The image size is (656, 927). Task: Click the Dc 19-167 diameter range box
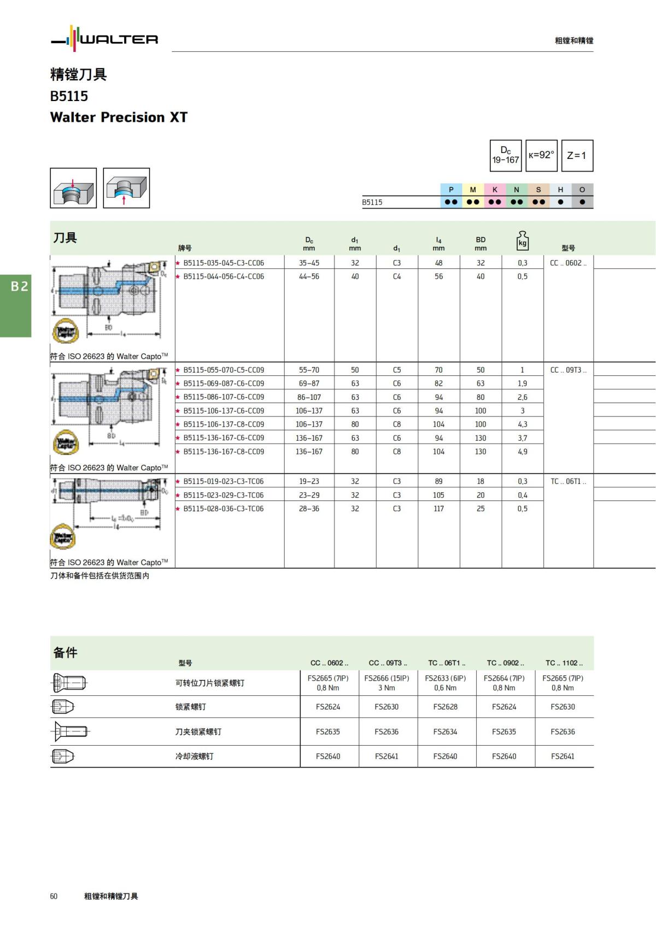505,156
